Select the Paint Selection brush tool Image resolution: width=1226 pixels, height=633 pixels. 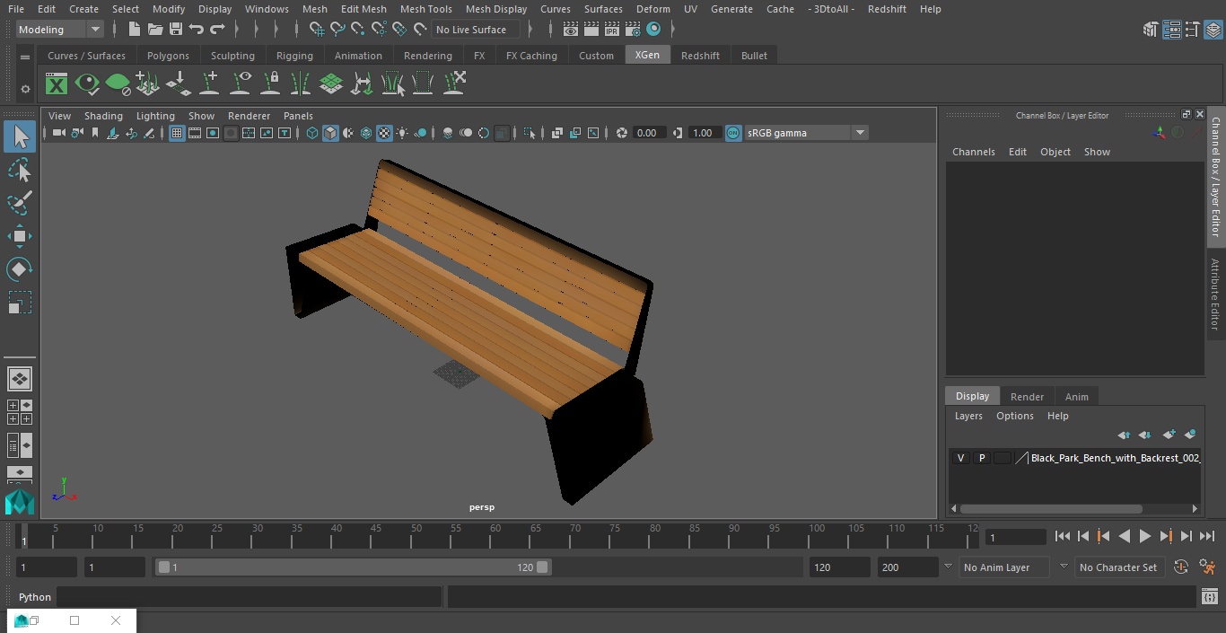point(19,203)
